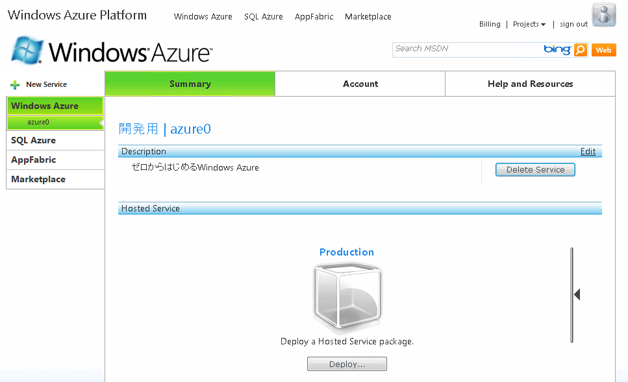Open the Help and Resources tab

[531, 84]
